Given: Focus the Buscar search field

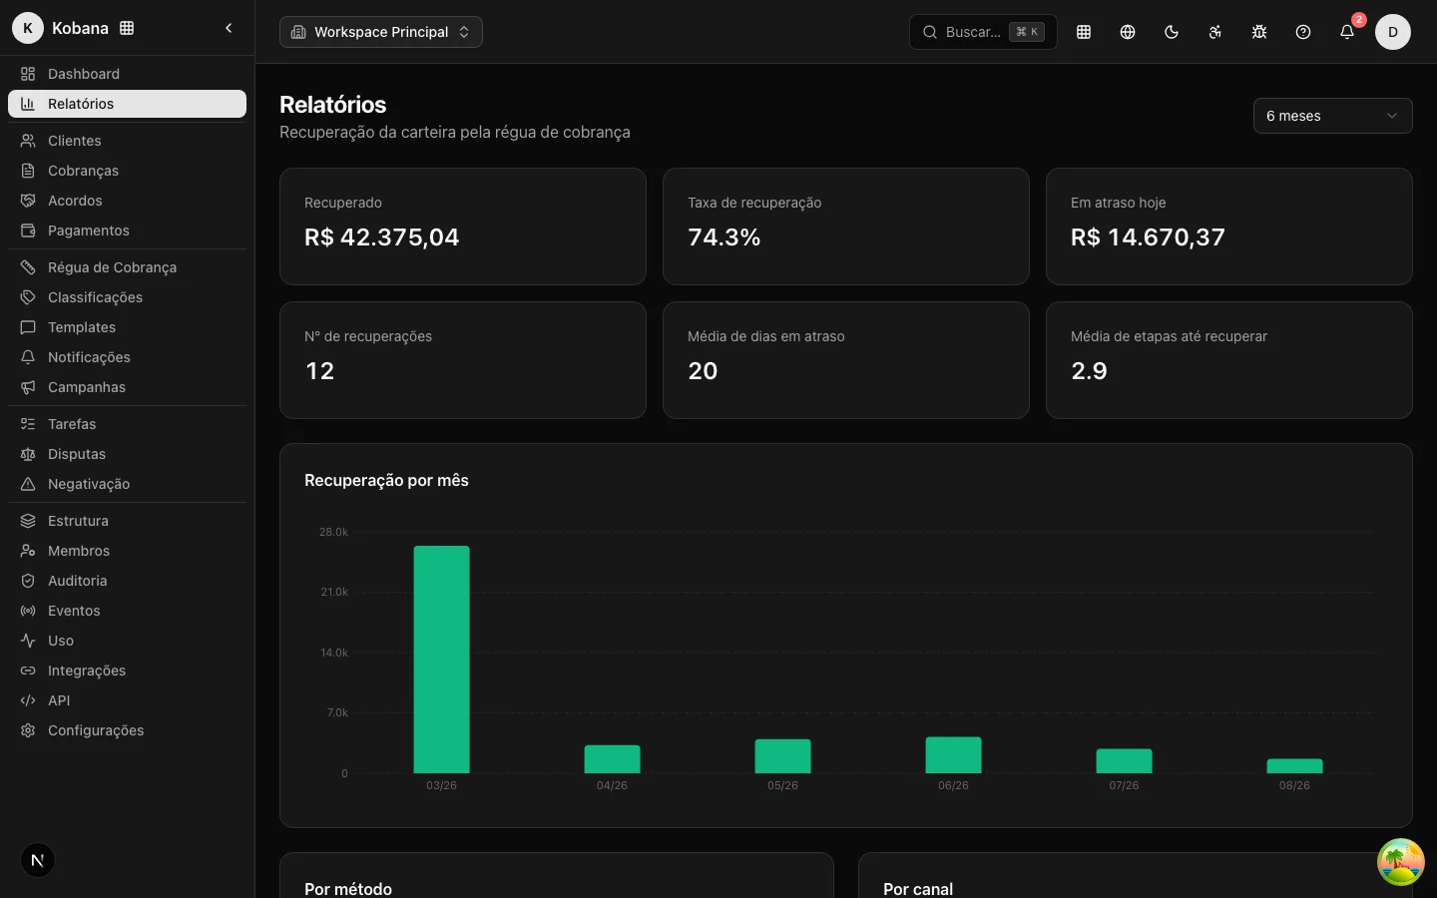Looking at the screenshot, I should (983, 32).
